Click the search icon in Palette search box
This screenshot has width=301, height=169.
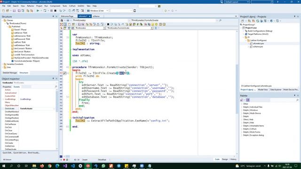(297, 100)
